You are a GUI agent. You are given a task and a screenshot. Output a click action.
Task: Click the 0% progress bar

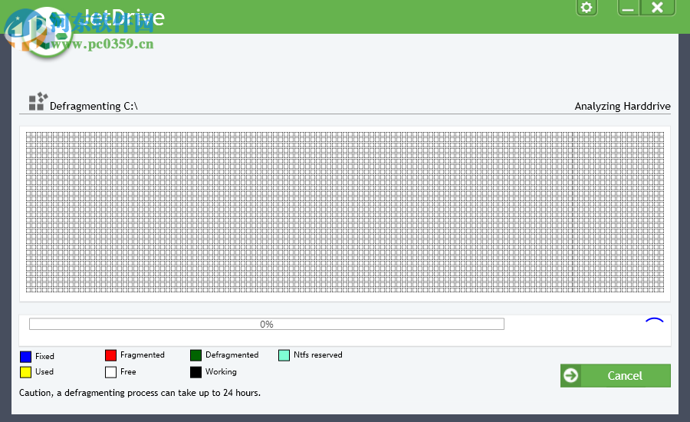click(267, 325)
